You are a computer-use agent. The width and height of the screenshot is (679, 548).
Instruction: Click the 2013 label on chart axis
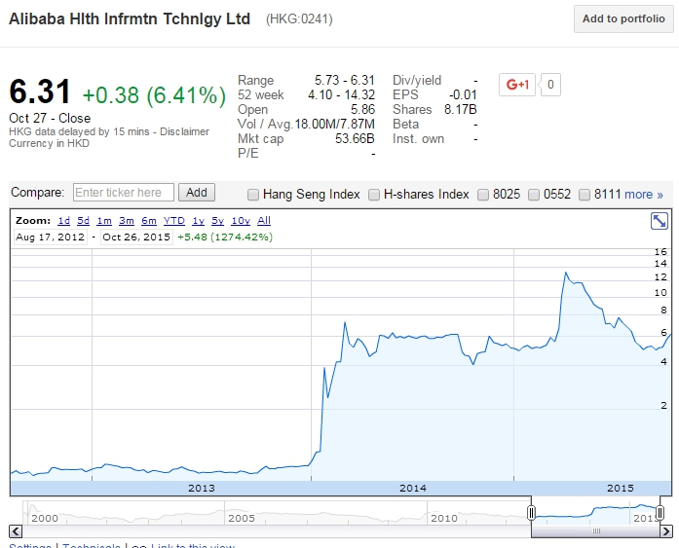tap(202, 489)
